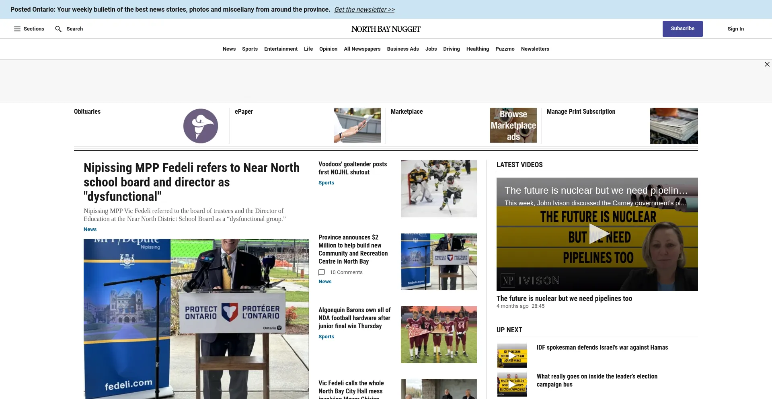
Task: Open the Sports menu item
Action: coord(250,49)
